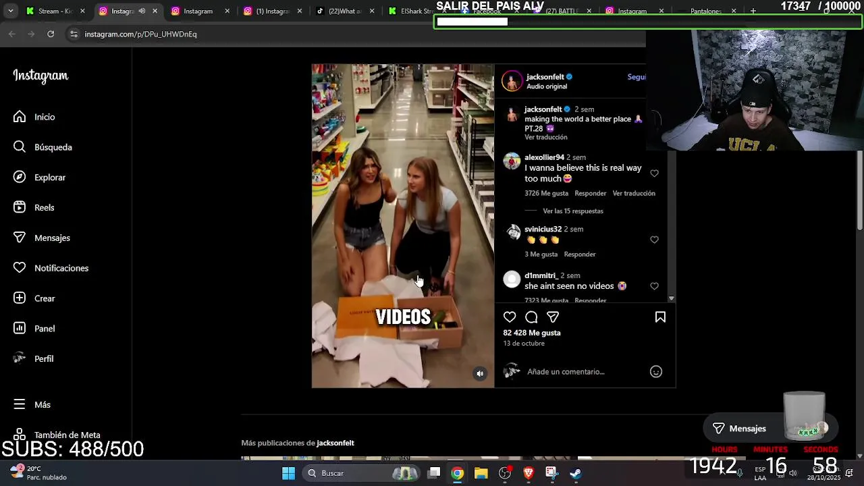The image size is (864, 486).
Task: Click the 13 de octubre date
Action: 523,344
